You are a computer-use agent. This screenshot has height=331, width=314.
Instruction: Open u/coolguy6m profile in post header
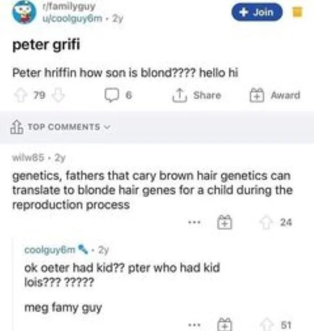(x=73, y=19)
